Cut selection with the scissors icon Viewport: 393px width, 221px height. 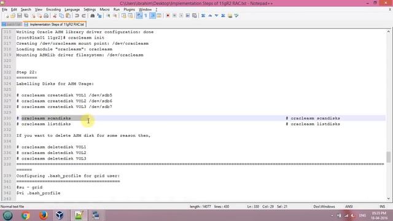click(55, 16)
